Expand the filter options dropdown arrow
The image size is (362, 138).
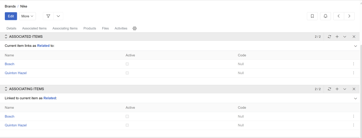(58, 16)
